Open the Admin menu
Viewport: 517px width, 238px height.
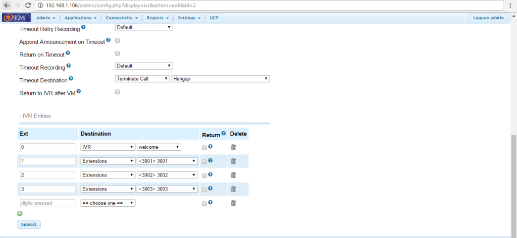click(x=46, y=18)
